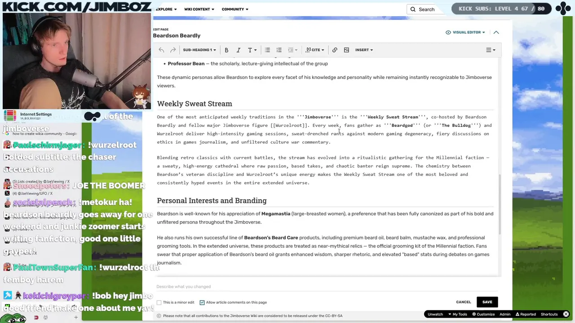Open the Sub-heading 1 paragraph format dropdown

click(x=199, y=50)
